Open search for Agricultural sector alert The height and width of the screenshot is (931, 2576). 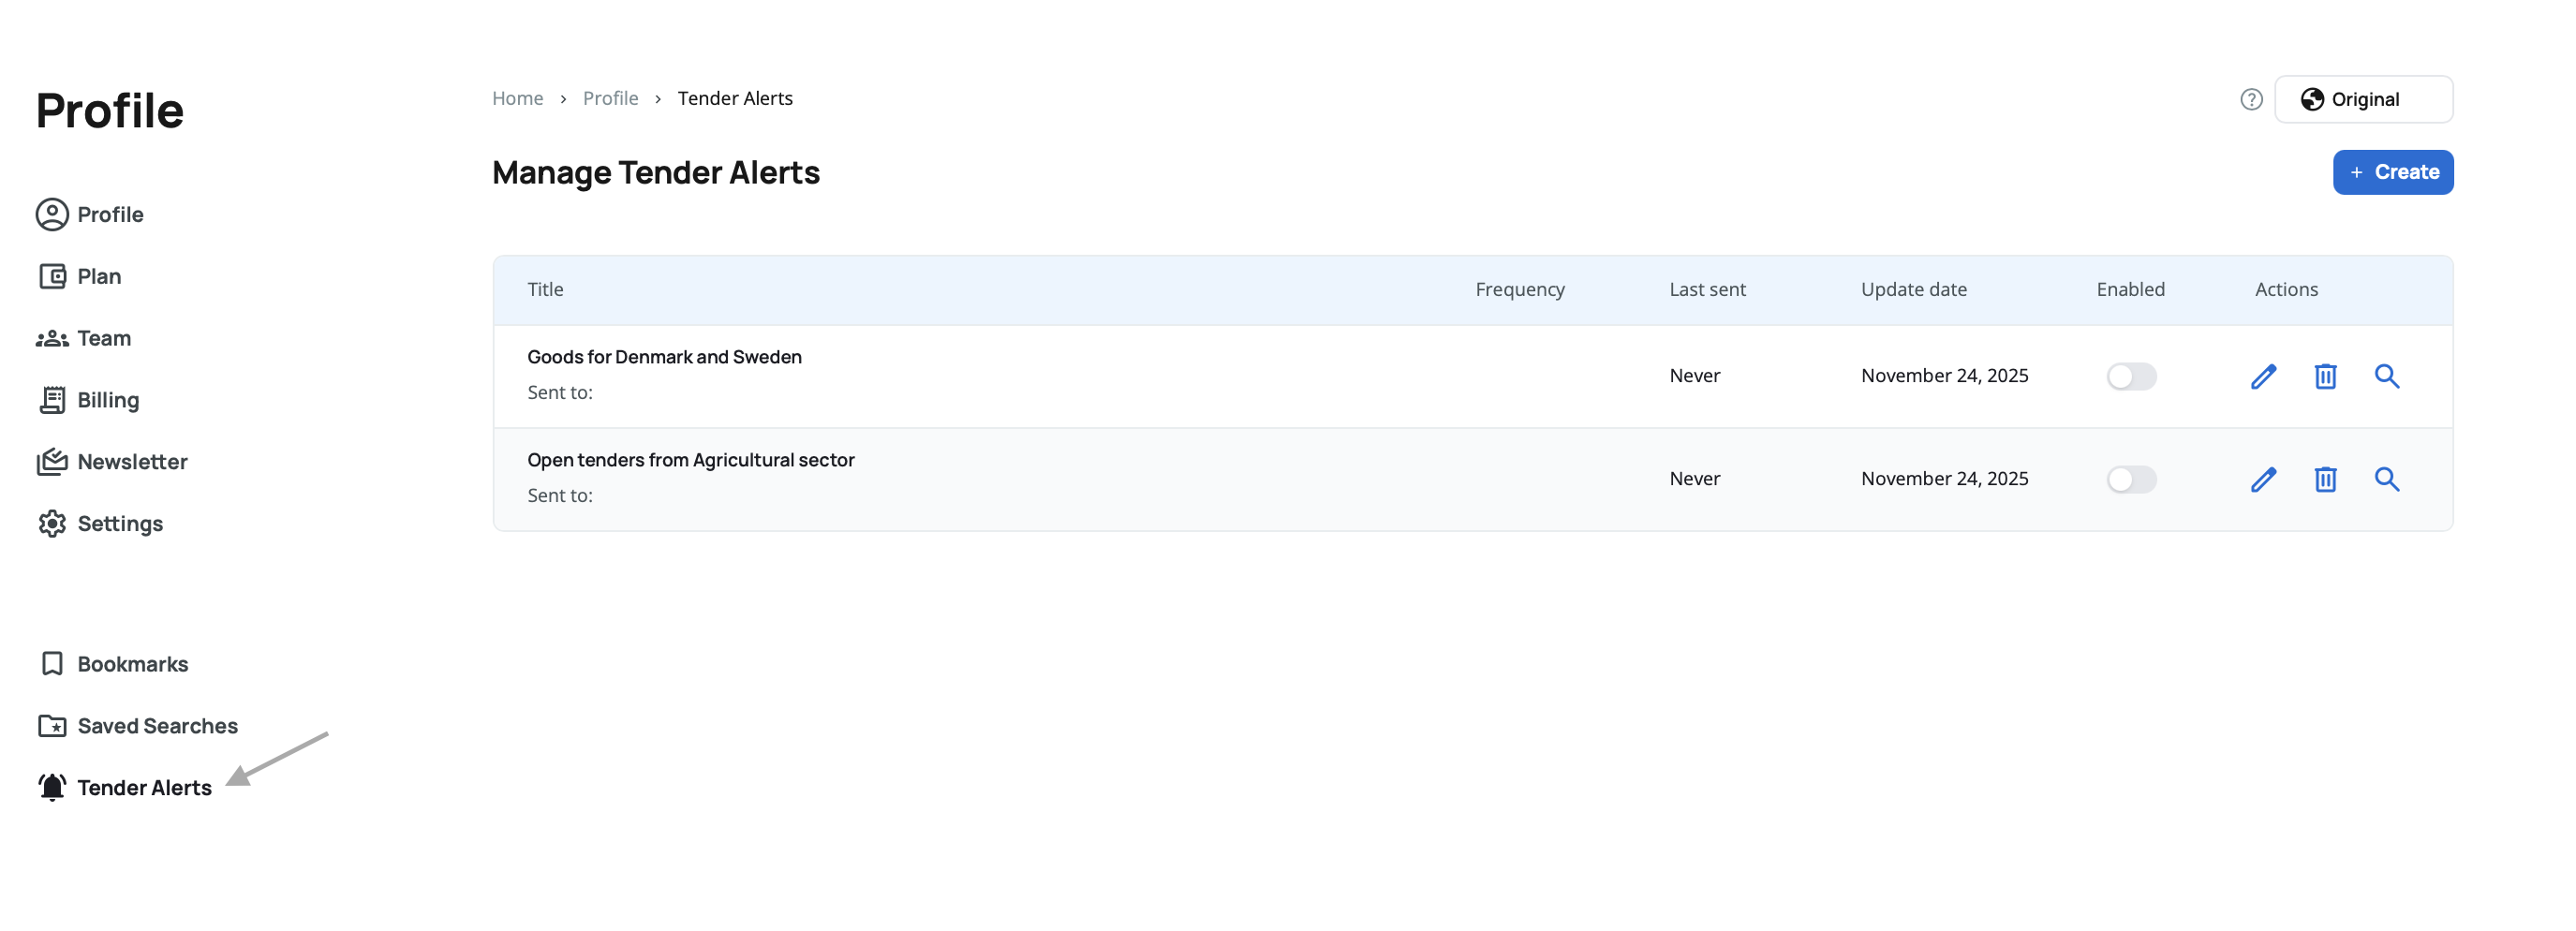[x=2386, y=479]
